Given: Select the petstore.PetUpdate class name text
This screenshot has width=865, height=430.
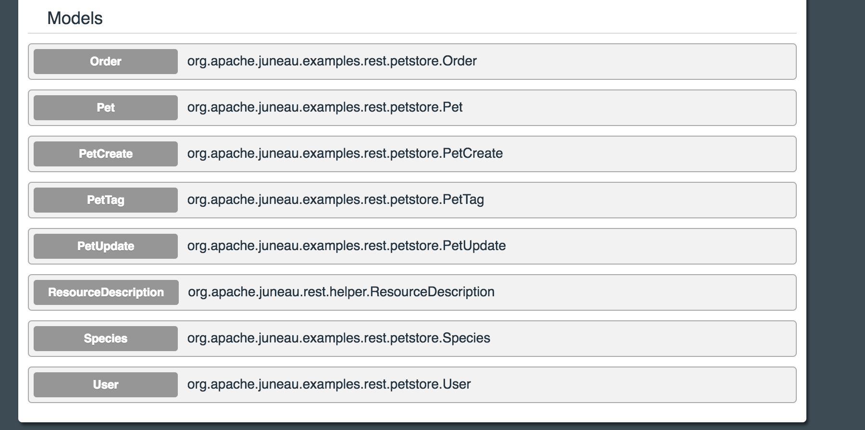Looking at the screenshot, I should tap(346, 246).
